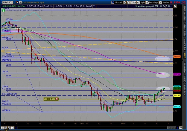Viewport: 187px width, 131px height.
Task: Open the Live News side tab
Action: [x=185, y=90]
